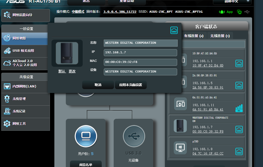Select 网络地图 in the sidebar
The width and height of the screenshot is (263, 167).
coord(24,39)
